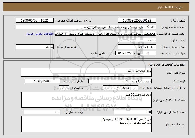The width and height of the screenshot is (195, 138).
Task: Click the شماره نیاز field 1298030259000182
Action: [137, 21]
